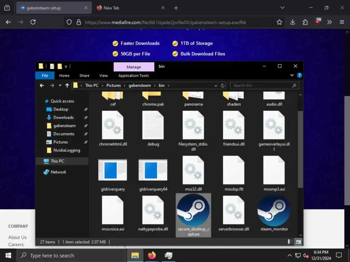Open the Home ribbon tab

[64, 75]
